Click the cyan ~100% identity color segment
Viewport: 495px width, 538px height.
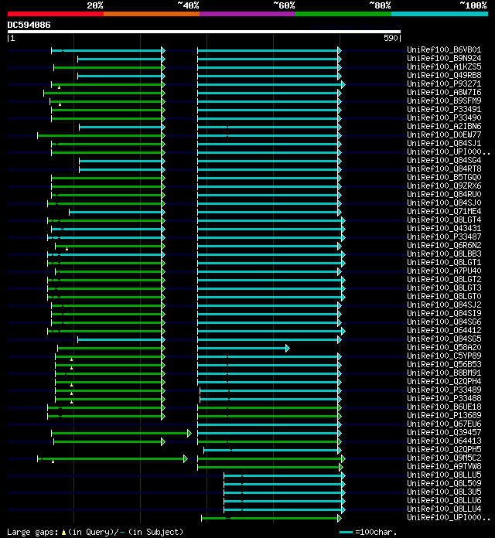coord(440,14)
